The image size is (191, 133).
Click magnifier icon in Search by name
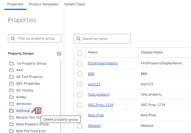(x=79, y=39)
